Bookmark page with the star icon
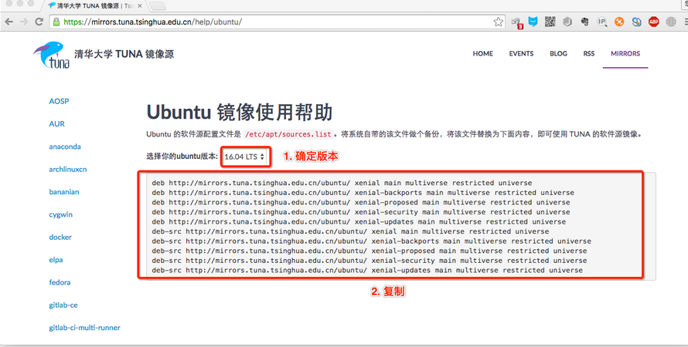Screen dimensions: 688x347 (499, 22)
